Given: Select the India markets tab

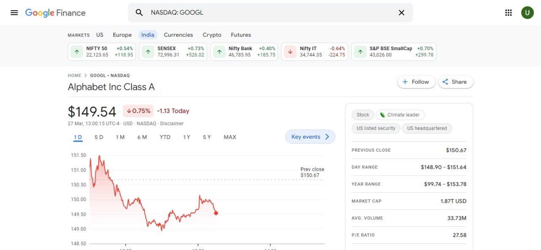Looking at the screenshot, I should click(148, 35).
